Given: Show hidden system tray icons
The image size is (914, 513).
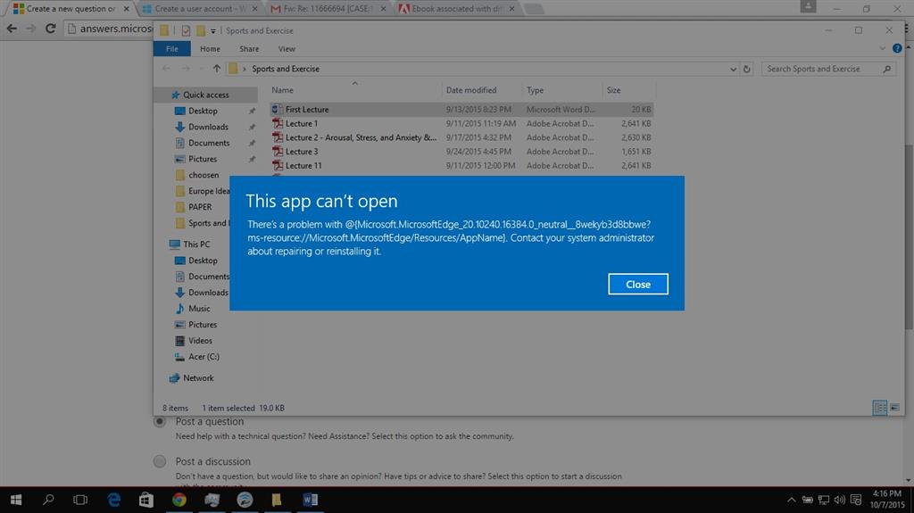Looking at the screenshot, I should click(791, 500).
